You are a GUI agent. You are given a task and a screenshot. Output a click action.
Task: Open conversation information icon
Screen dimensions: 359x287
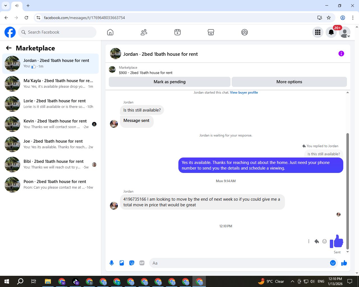[x=341, y=54]
